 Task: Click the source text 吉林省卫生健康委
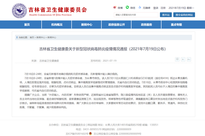(x=49, y=61)
